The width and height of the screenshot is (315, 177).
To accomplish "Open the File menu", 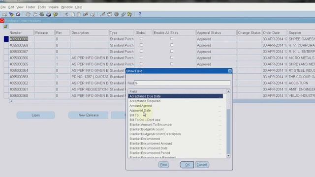I will tap(3, 7).
